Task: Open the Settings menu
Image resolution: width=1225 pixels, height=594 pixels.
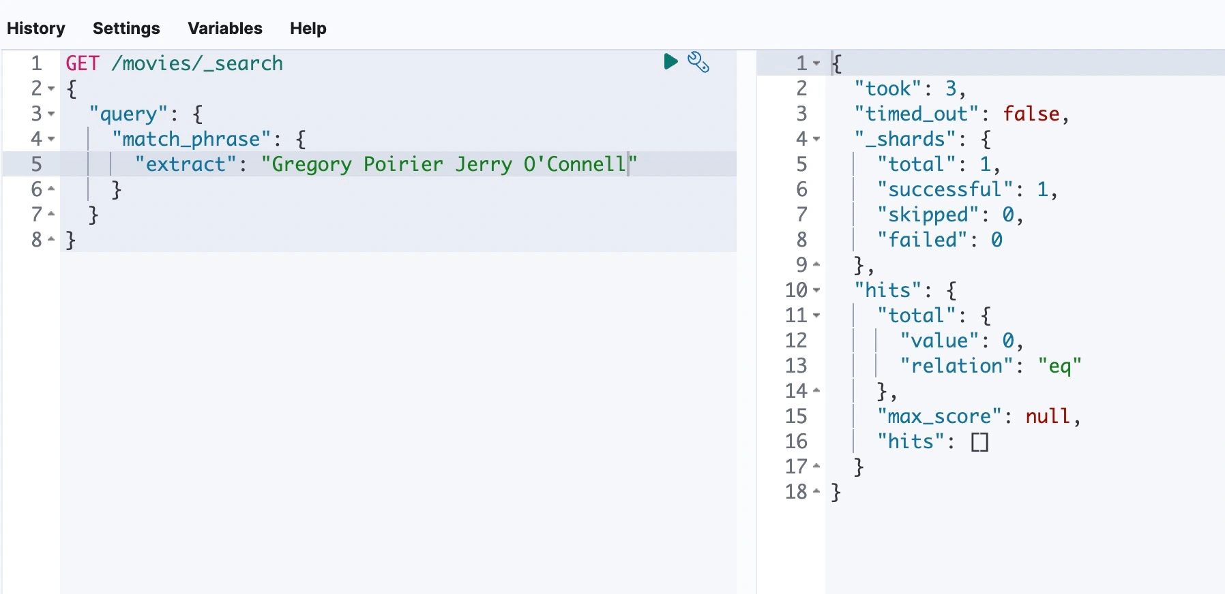Action: (x=126, y=29)
